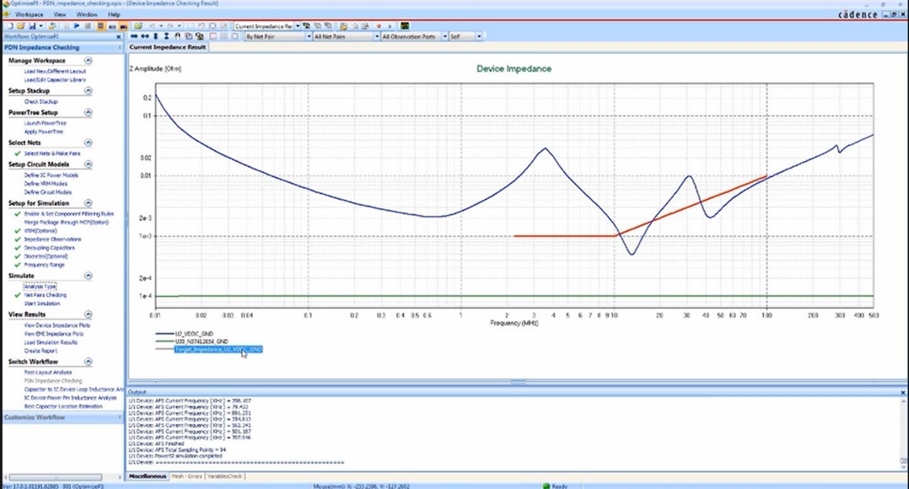The height and width of the screenshot is (489, 909).
Task: Click the Save disk icon
Action: click(32, 26)
